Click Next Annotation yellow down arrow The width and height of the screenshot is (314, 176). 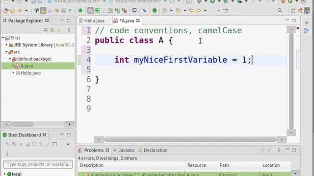coord(163,10)
